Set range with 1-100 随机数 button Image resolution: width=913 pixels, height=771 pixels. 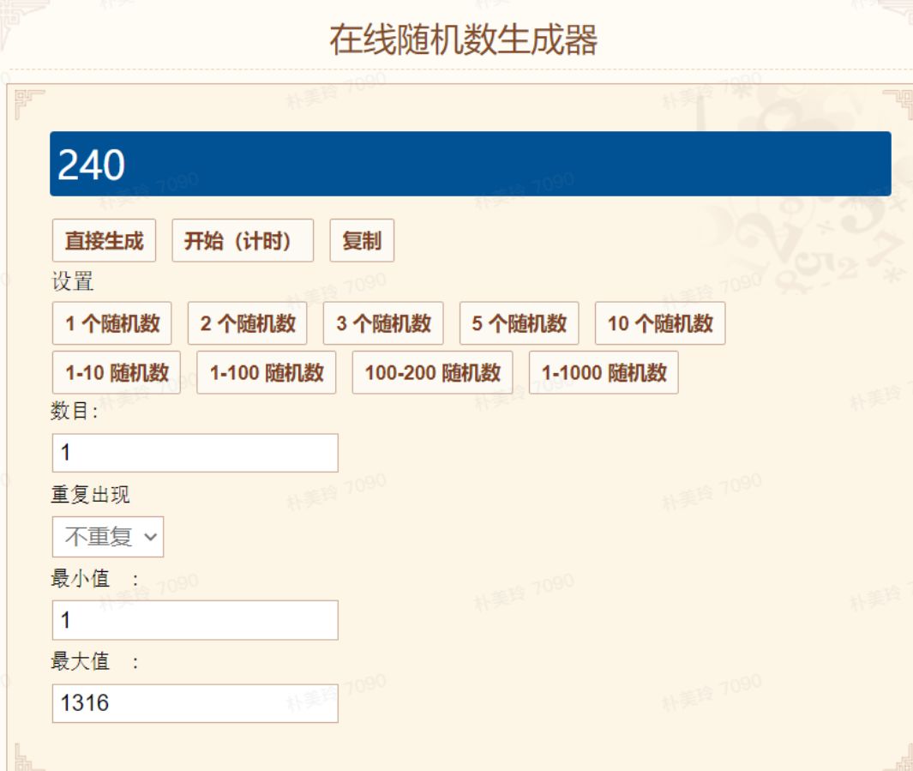[x=266, y=373]
